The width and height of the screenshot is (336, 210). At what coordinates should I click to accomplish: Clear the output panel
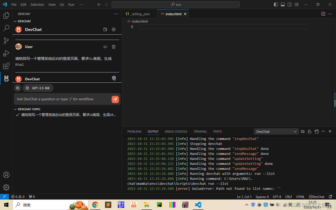(303, 132)
